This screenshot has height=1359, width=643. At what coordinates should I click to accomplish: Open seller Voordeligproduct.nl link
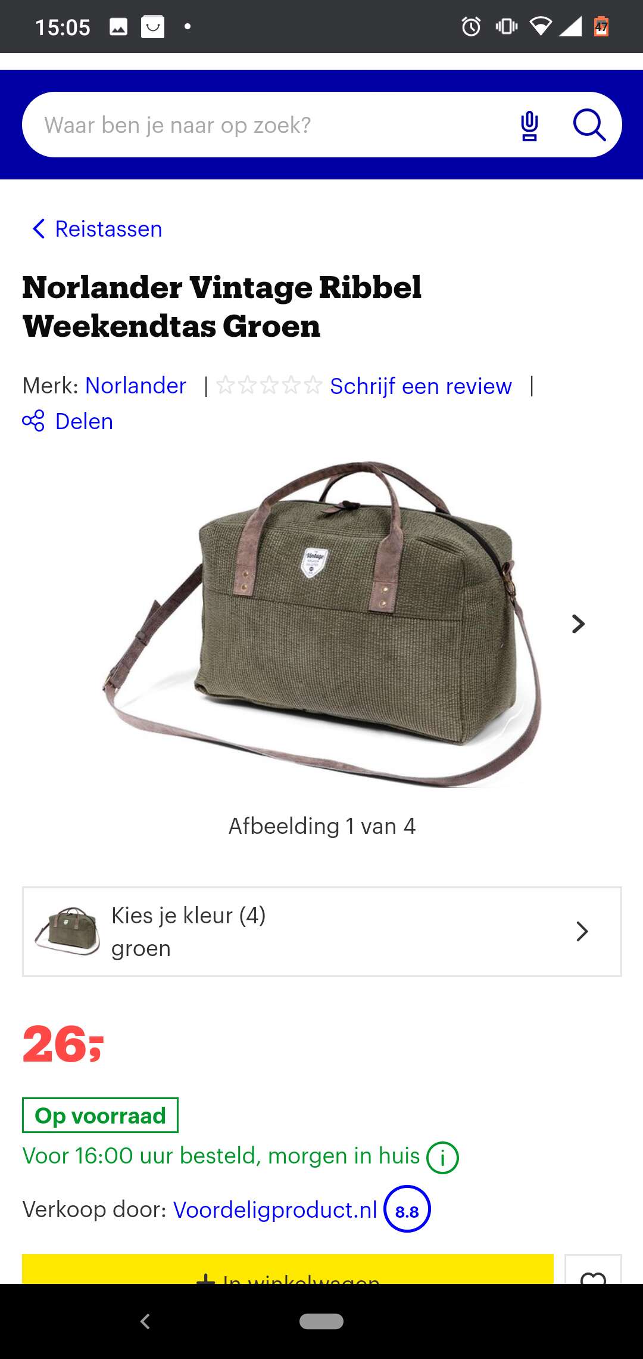pos(275,1210)
